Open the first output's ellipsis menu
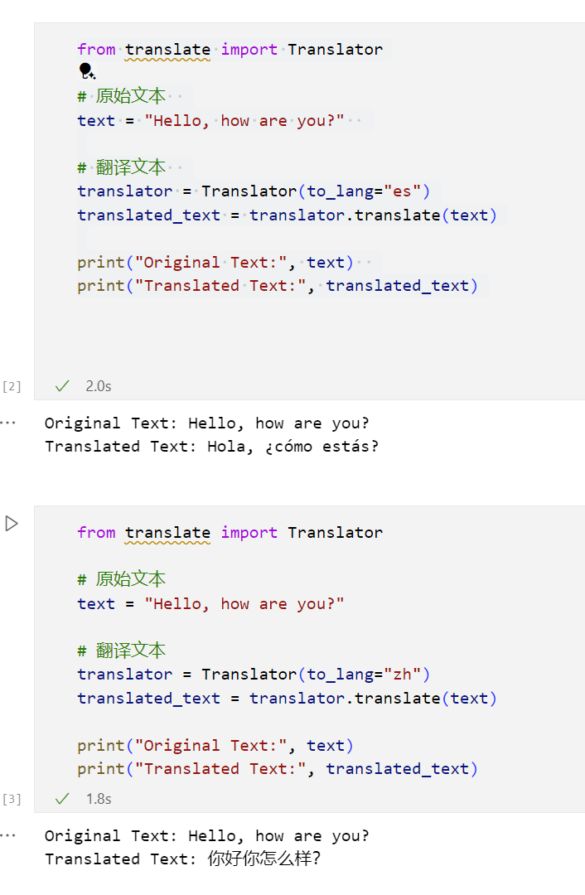Image resolution: width=585 pixels, height=895 pixels. tap(8, 423)
